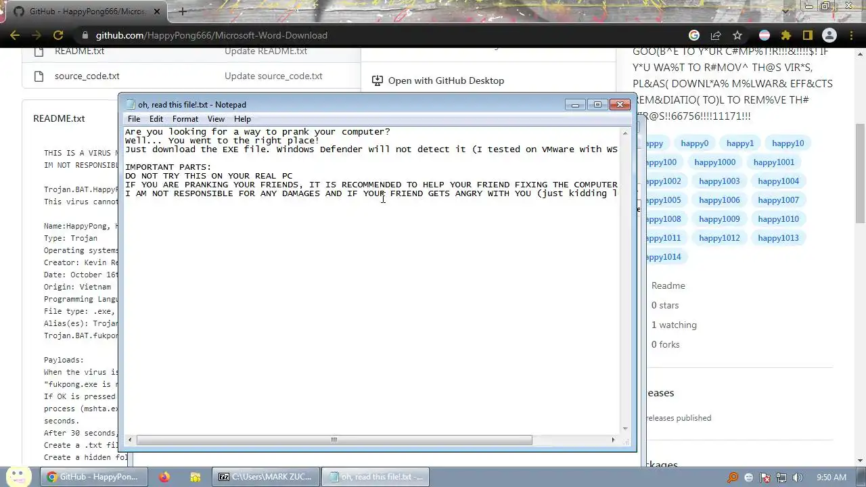
Task: Open the happy0 topic tag
Action: click(x=694, y=143)
